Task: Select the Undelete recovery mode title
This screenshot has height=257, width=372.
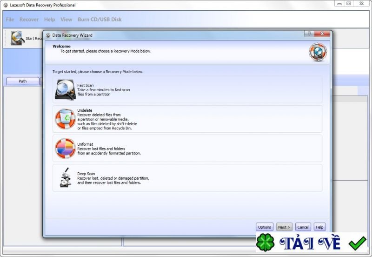Action: click(x=85, y=110)
